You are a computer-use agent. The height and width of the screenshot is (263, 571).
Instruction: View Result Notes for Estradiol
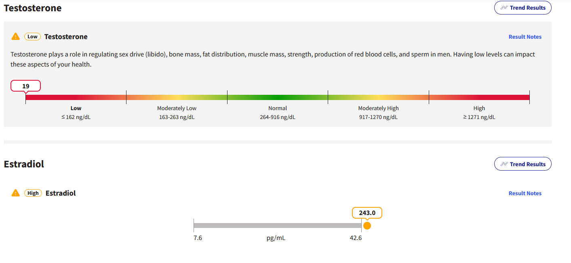pyautogui.click(x=525, y=193)
